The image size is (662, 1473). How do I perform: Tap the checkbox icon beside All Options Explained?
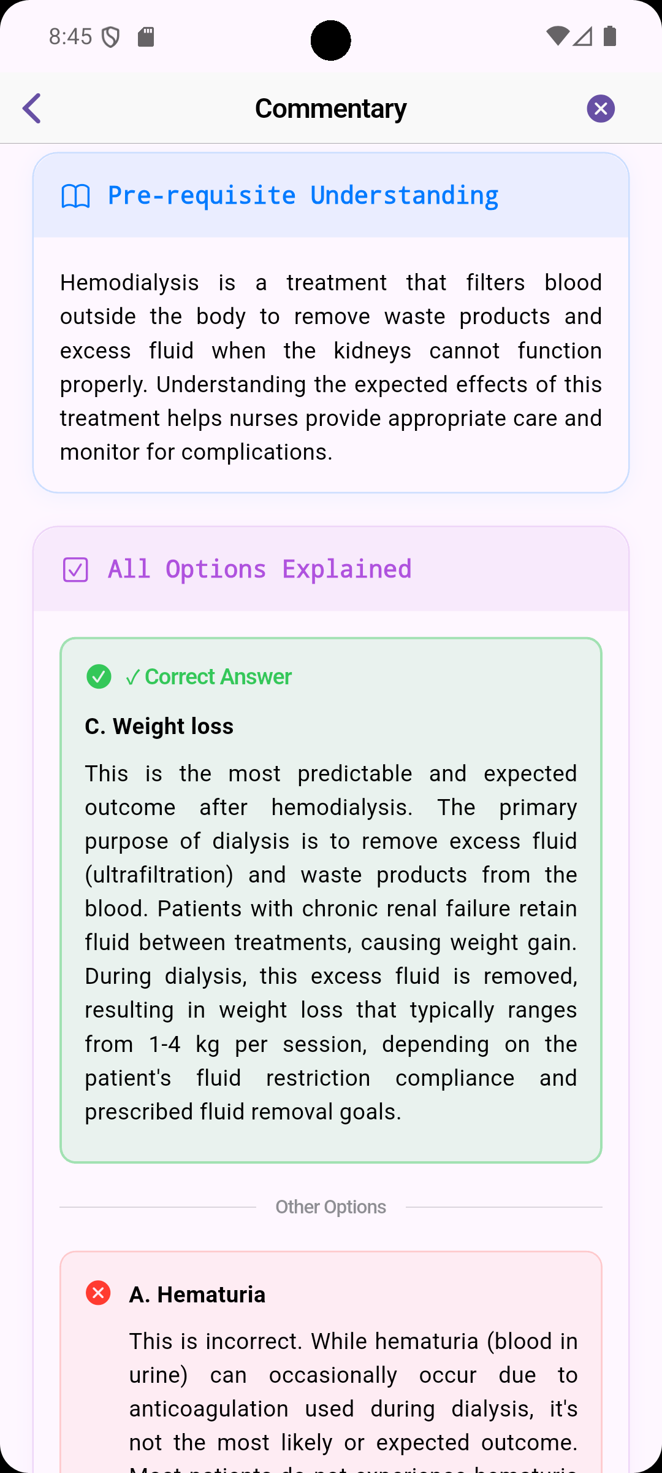(x=75, y=570)
